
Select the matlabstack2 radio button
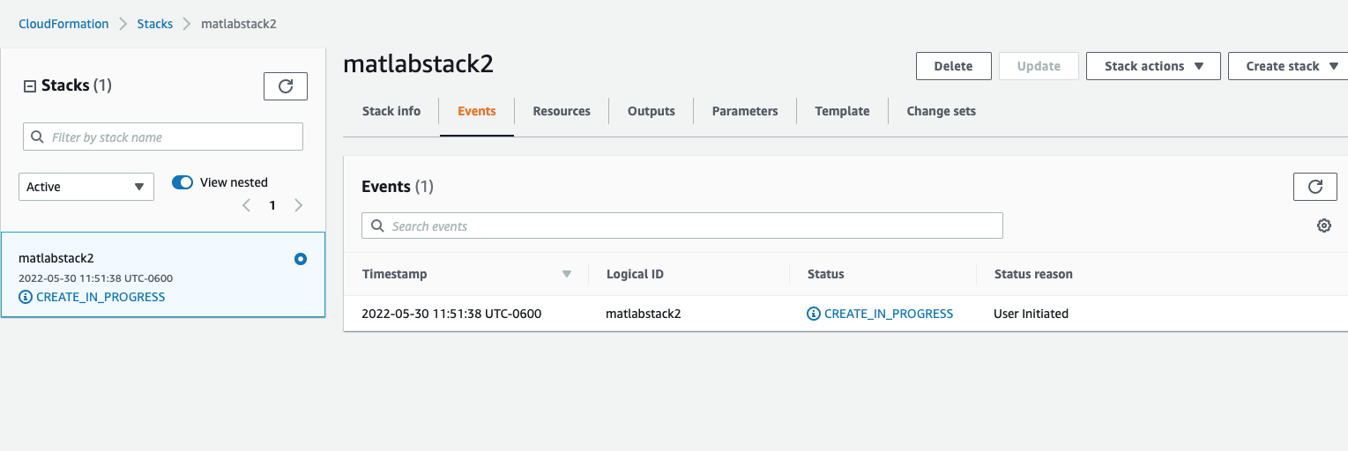301,259
